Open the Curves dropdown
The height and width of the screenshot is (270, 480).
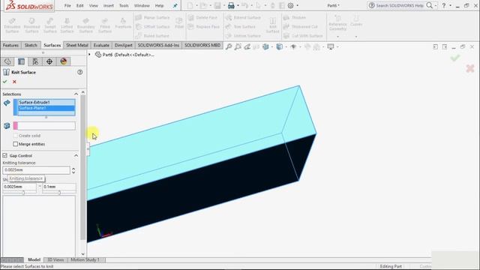point(356,37)
